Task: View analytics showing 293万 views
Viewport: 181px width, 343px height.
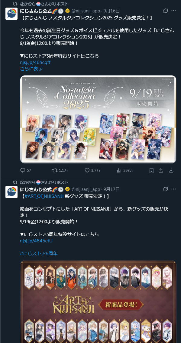Action: click(119, 170)
